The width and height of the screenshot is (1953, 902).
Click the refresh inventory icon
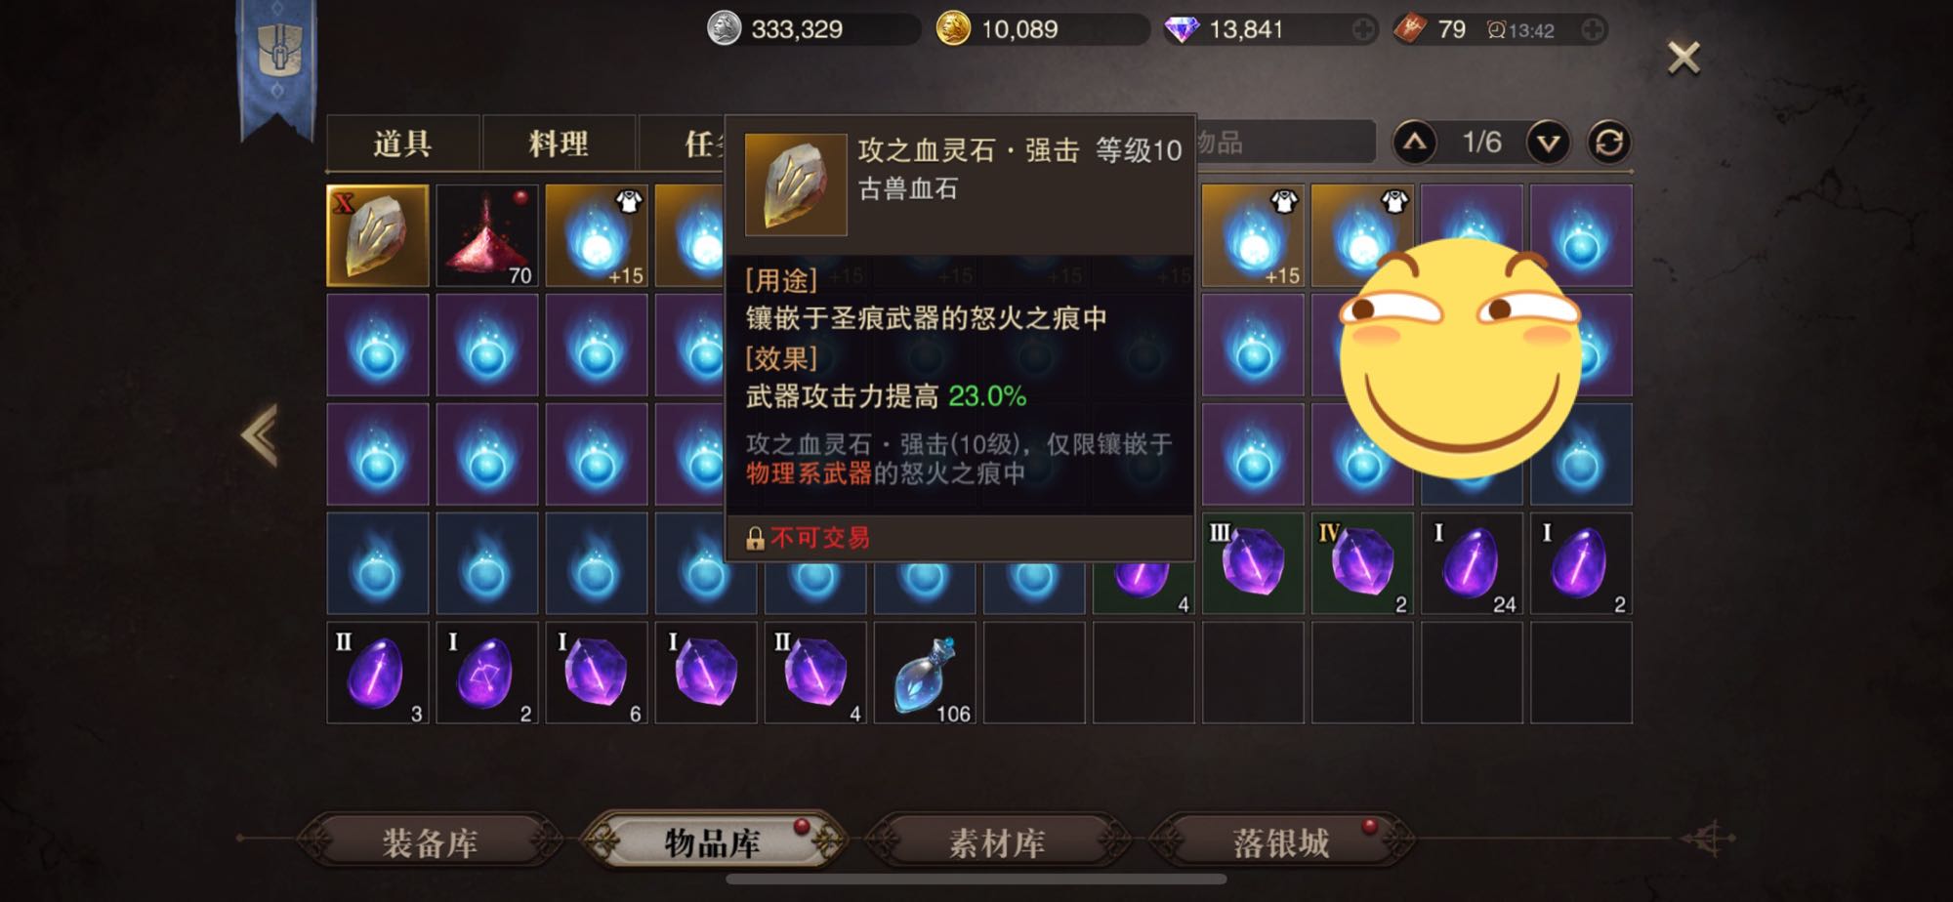click(1608, 143)
